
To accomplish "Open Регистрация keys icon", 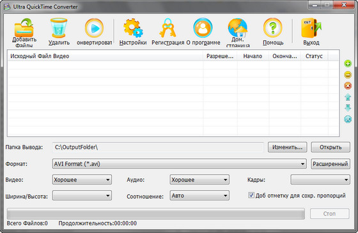I will pyautogui.click(x=167, y=28).
